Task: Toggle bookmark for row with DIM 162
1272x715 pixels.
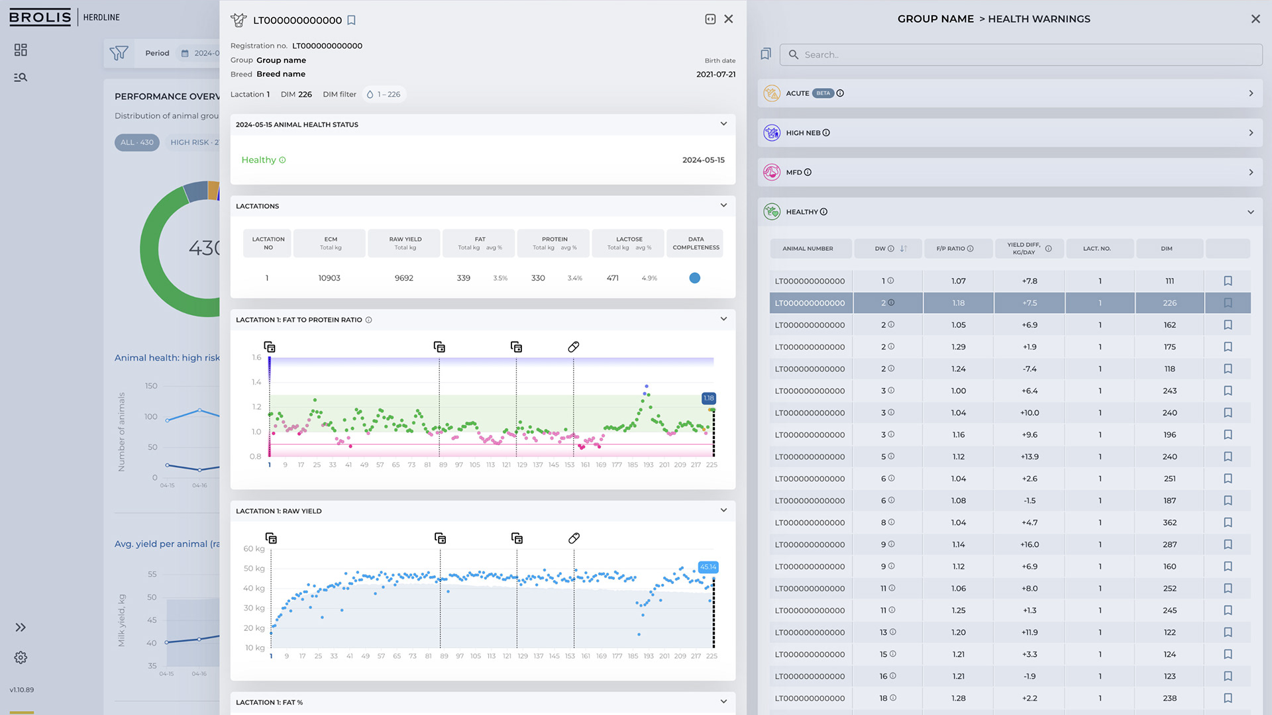Action: pos(1228,325)
